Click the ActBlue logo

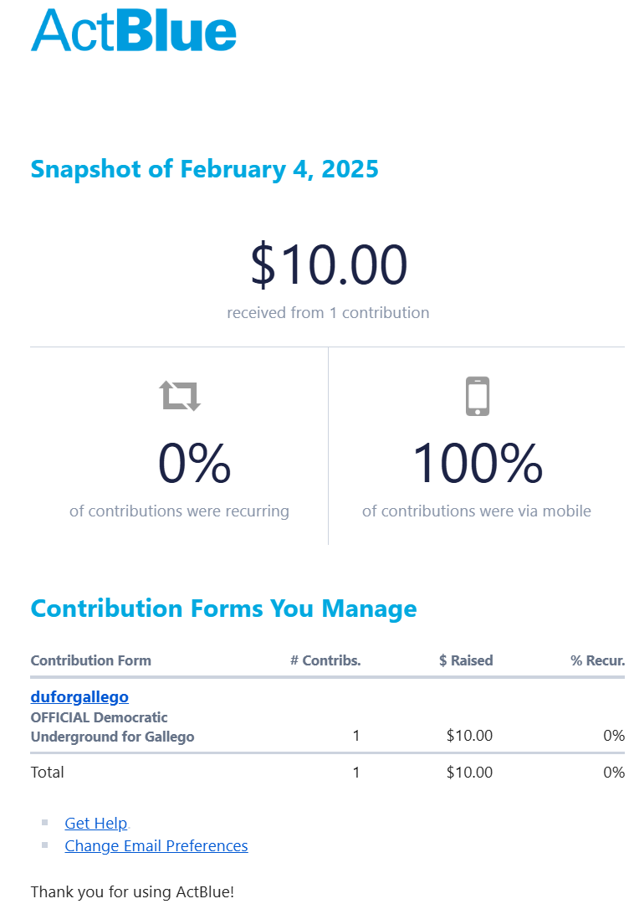(134, 30)
